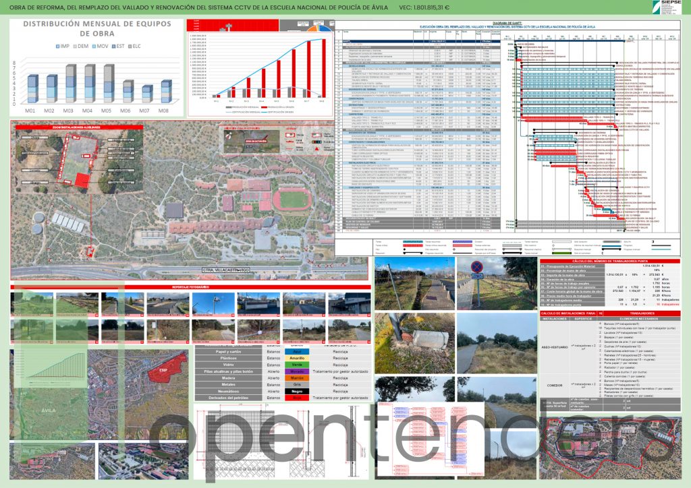The height and width of the screenshot is (488, 691).
Task: Click the "Metales" row label
Action: tap(228, 385)
